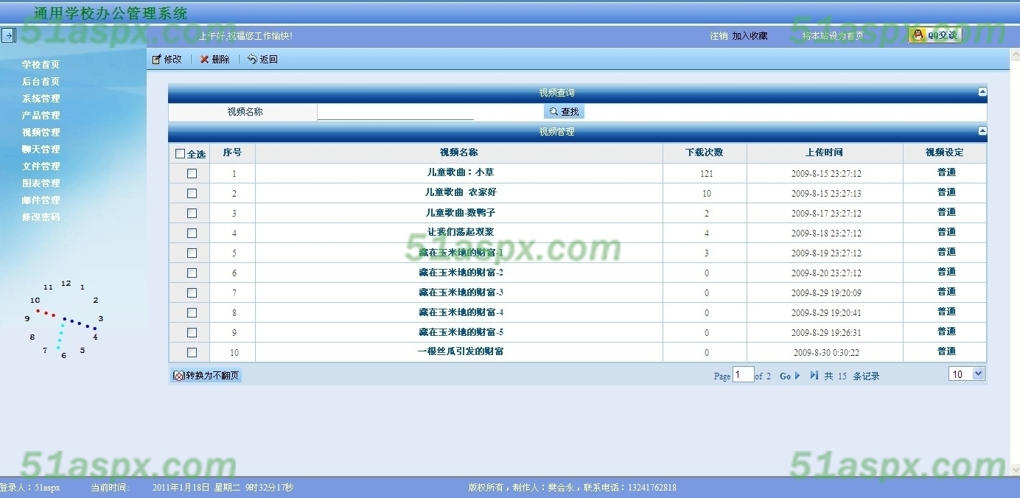Check the box for row 6 藏在玉米地的财富-2

[192, 273]
